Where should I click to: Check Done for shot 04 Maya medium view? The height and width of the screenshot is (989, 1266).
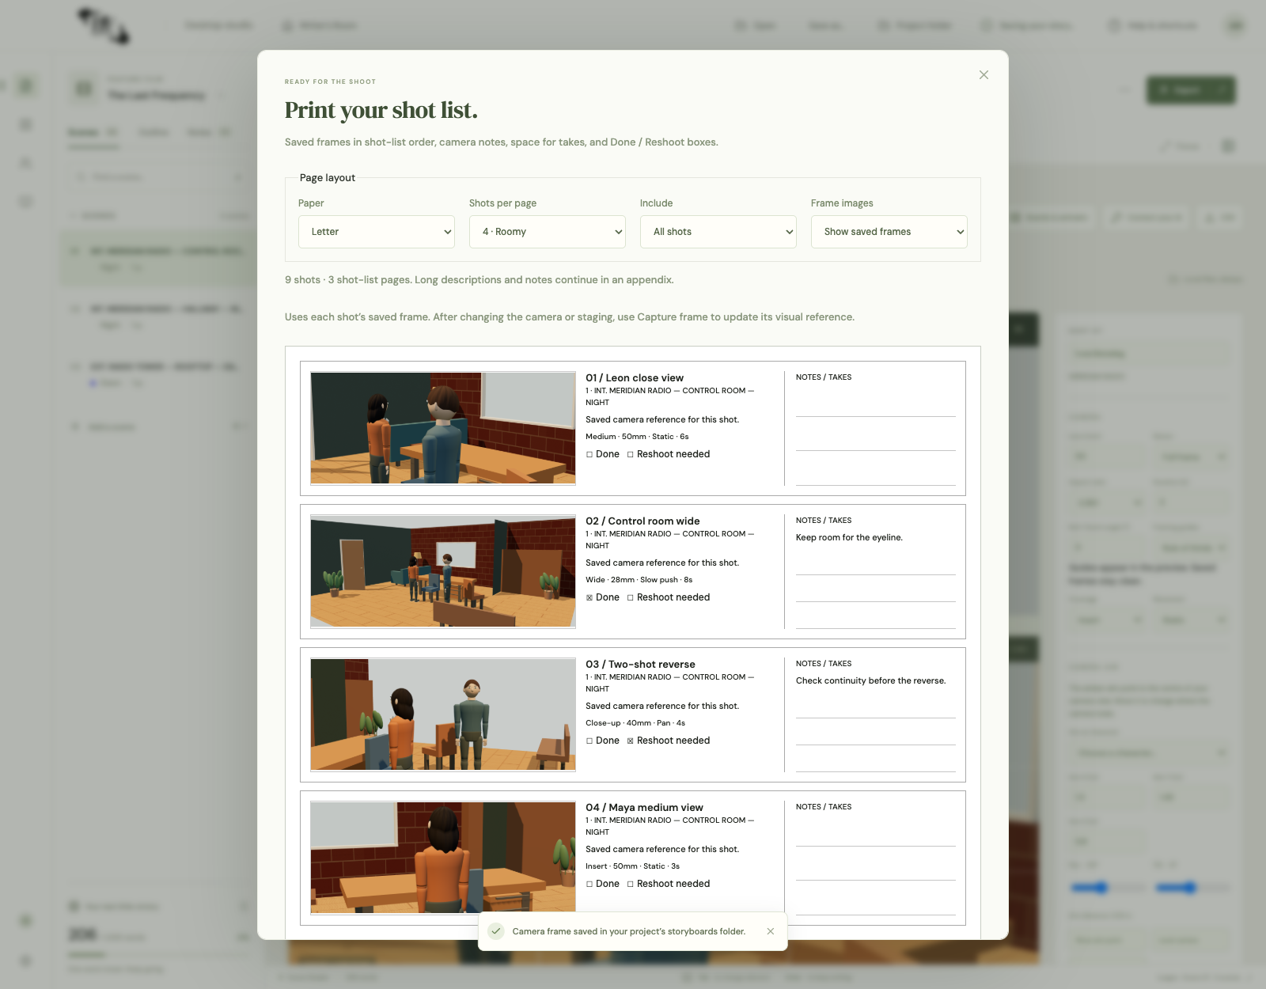click(x=589, y=884)
